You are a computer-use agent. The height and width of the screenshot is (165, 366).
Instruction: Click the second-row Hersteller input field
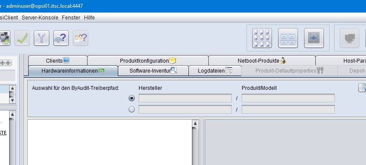click(185, 109)
